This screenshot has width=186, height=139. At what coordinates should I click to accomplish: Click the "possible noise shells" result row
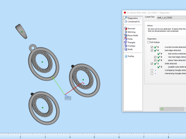[x=172, y=67]
